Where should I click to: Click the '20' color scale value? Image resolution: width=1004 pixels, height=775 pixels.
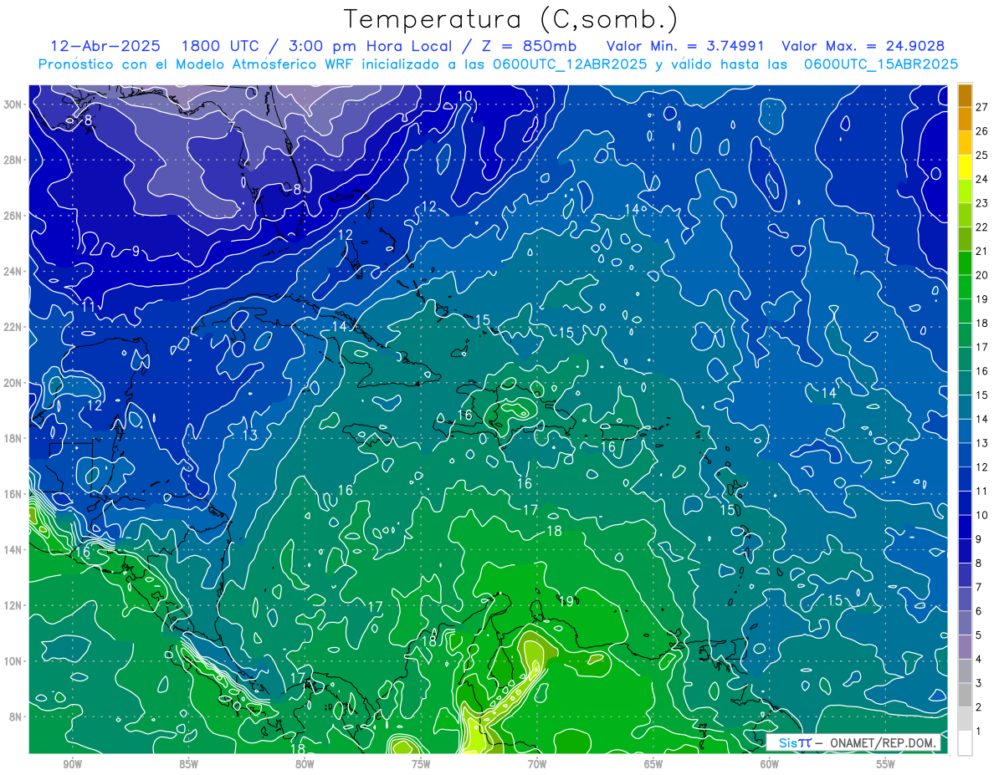[x=982, y=275]
